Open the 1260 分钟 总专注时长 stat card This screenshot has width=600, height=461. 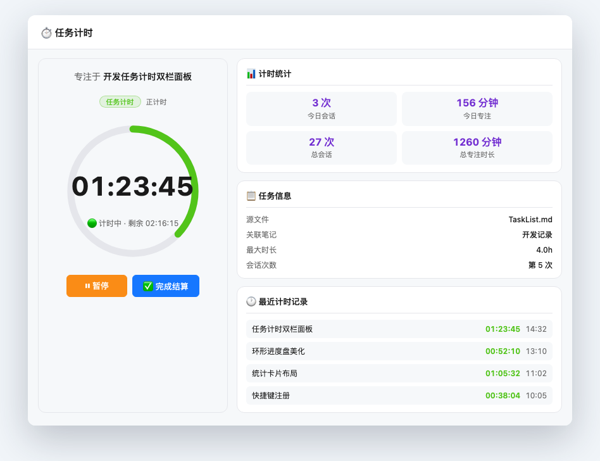477,148
